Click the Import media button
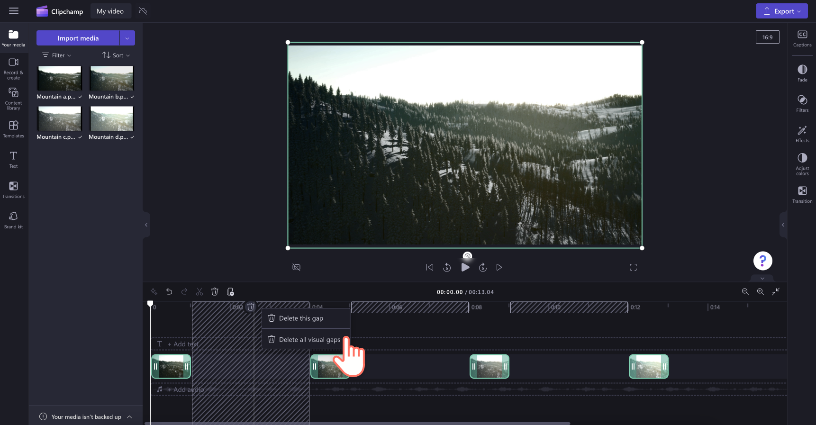Screen dimensions: 816x425 pyautogui.click(x=78, y=38)
